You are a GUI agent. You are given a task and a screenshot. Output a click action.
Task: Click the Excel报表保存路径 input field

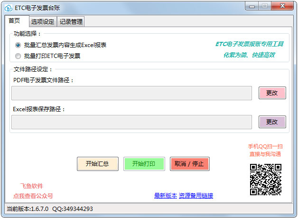point(131,122)
